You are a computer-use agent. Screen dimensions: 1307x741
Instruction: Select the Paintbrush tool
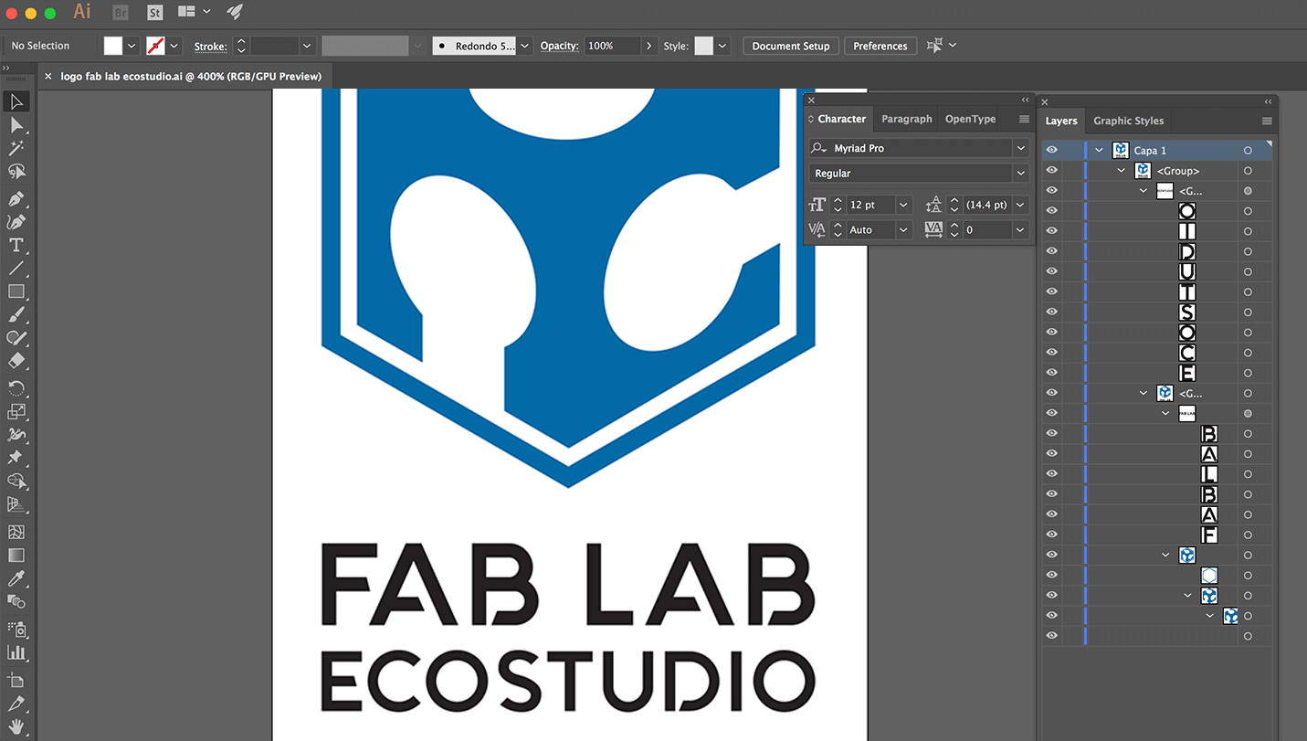(x=16, y=315)
